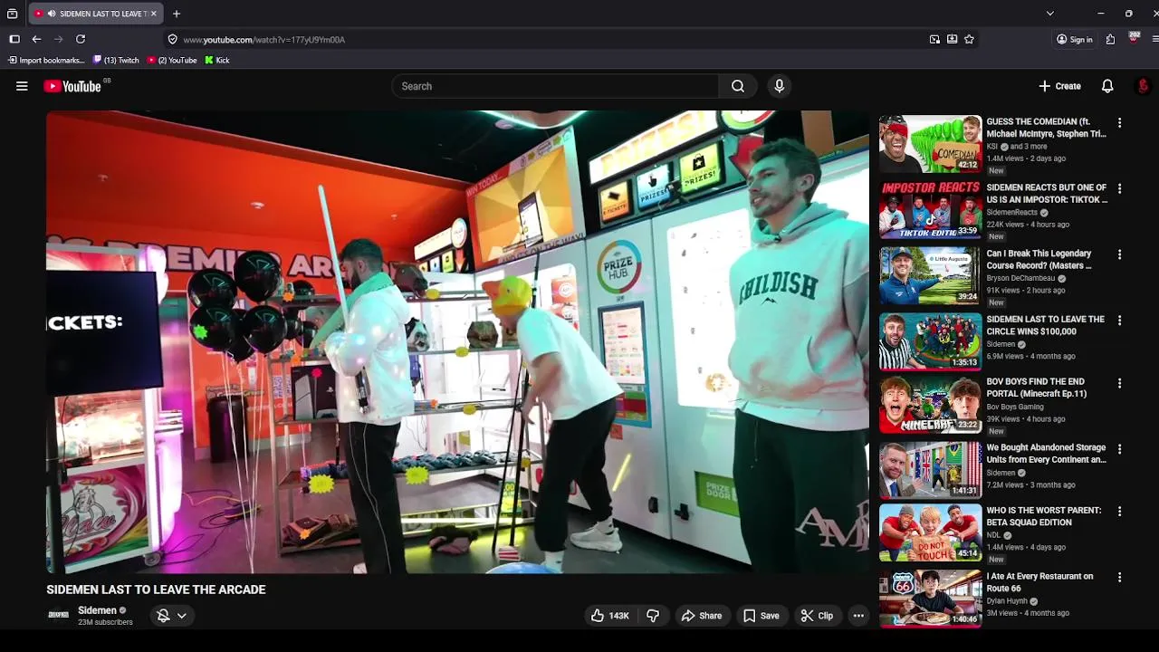The width and height of the screenshot is (1159, 652).
Task: Open browser extensions puzzle icon
Action: [x=1110, y=39]
